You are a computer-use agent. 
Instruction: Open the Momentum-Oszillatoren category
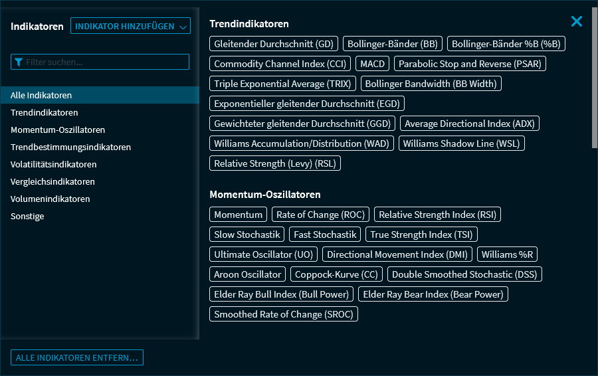point(58,130)
